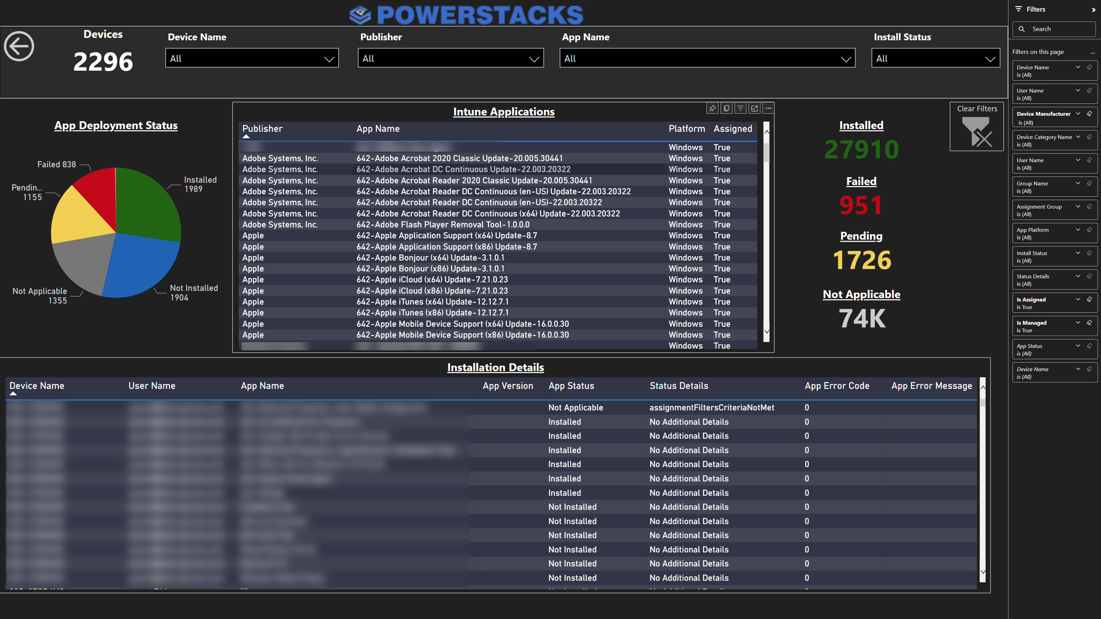Sort Intune Applications by Publisher column
The width and height of the screenshot is (1101, 619).
[x=262, y=129]
